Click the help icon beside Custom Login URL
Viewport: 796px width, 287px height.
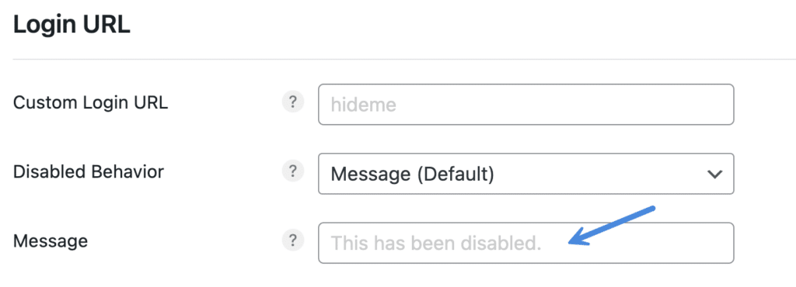coord(292,102)
